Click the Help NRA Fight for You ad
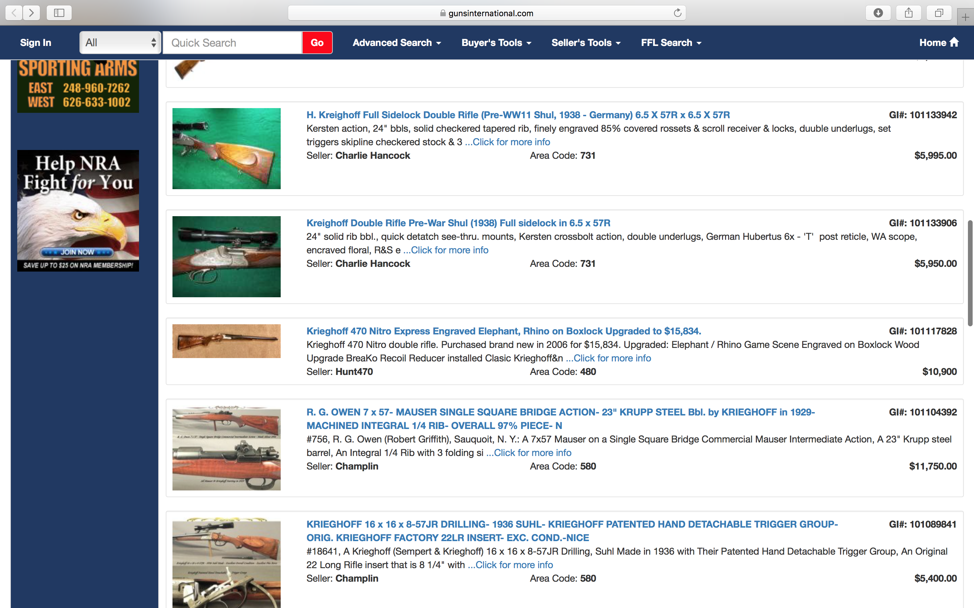 78,211
